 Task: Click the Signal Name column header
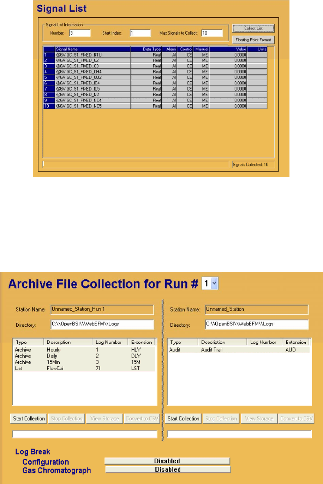93,49
